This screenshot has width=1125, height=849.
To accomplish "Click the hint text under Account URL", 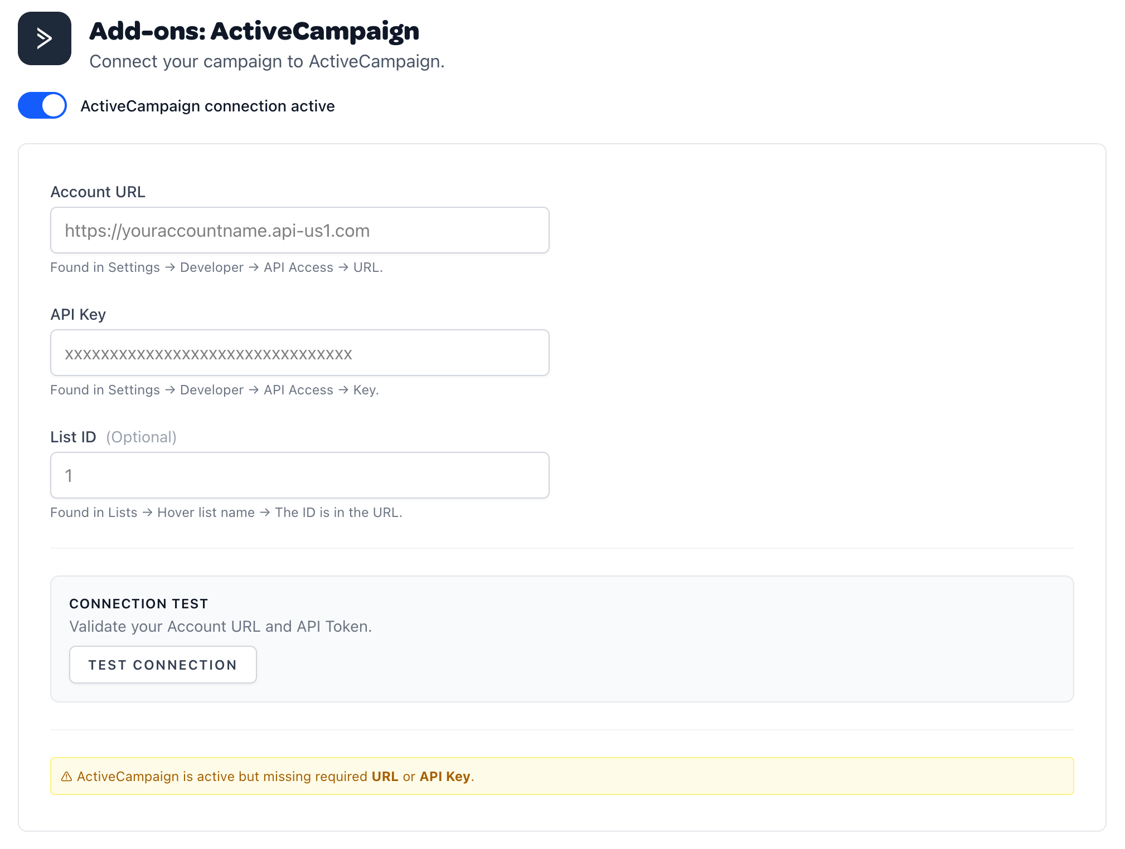I will click(216, 267).
